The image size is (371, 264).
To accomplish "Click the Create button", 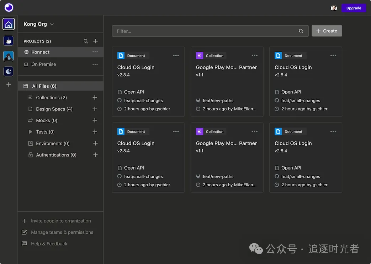I will pyautogui.click(x=327, y=31).
